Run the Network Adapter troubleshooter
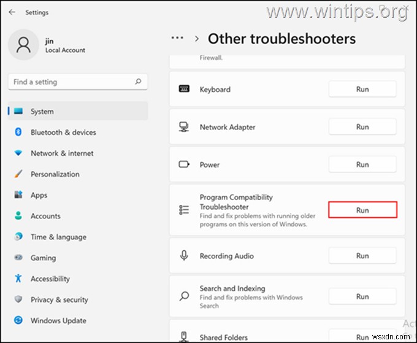The height and width of the screenshot is (343, 417). [x=362, y=126]
